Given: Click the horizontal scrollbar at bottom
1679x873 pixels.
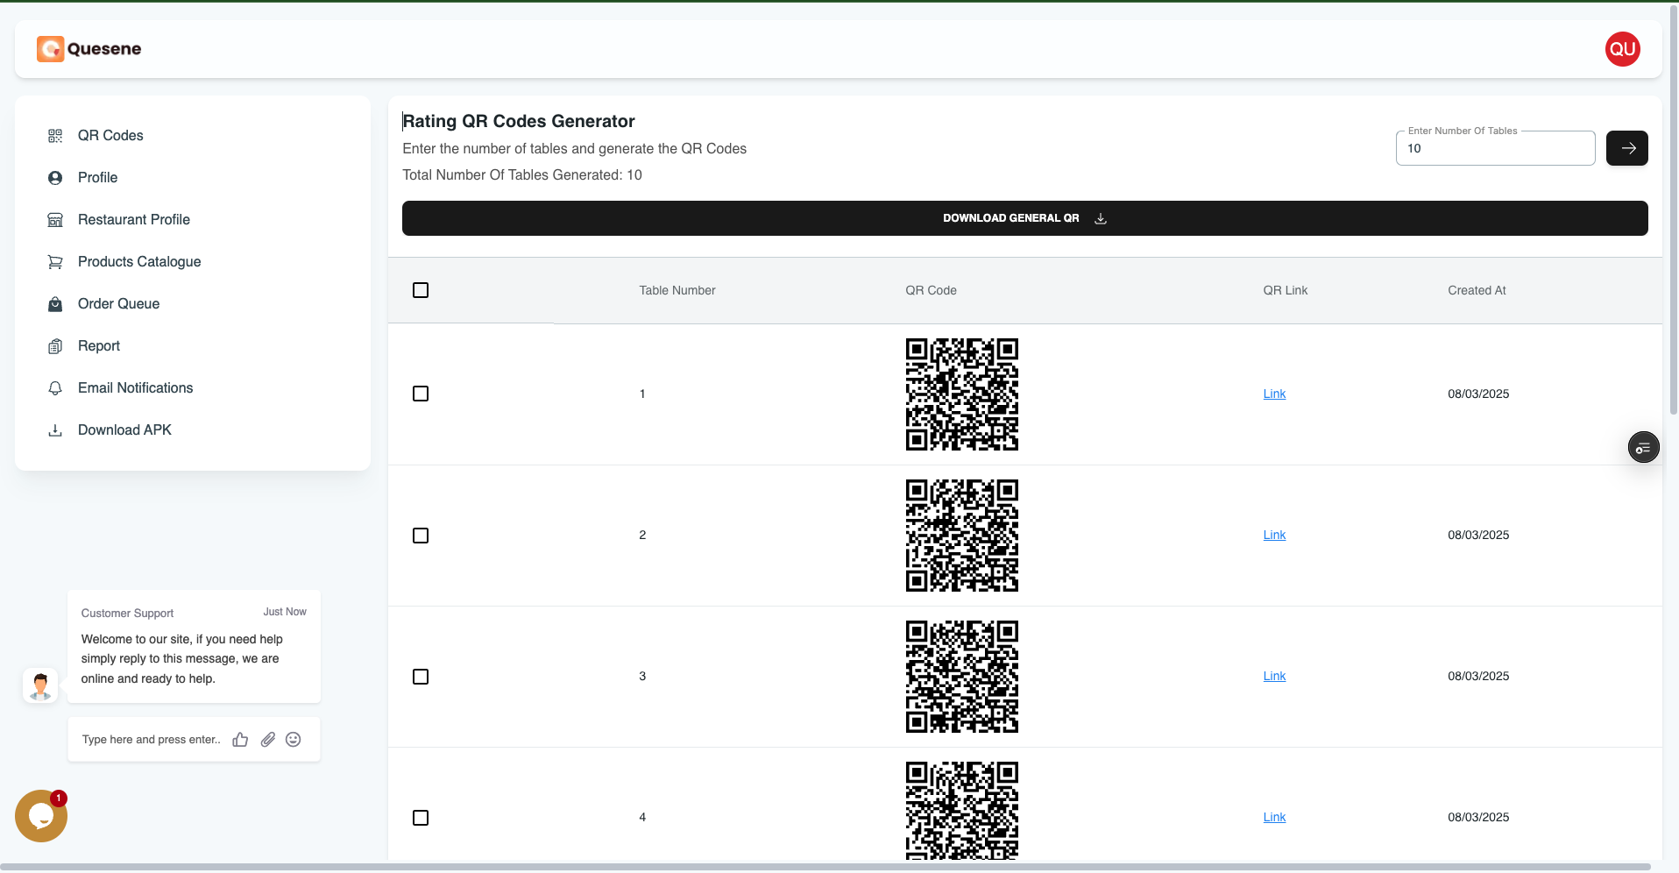Looking at the screenshot, I should (x=825, y=867).
